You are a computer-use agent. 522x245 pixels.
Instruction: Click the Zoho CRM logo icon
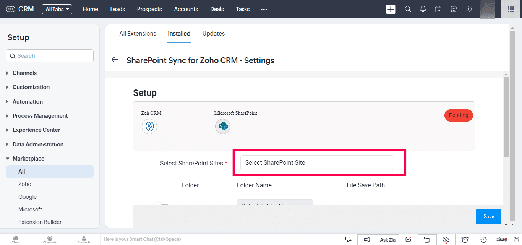(x=11, y=9)
